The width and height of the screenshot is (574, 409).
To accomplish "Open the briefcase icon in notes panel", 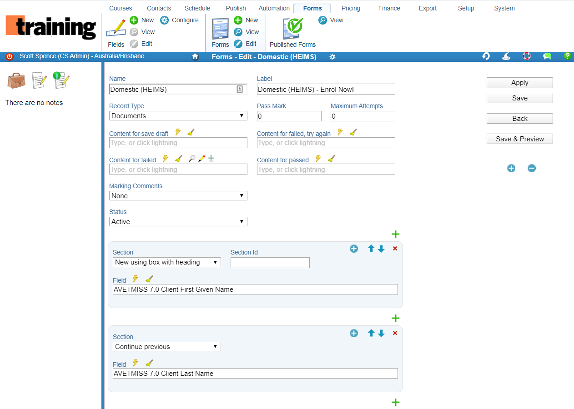I will tap(16, 80).
